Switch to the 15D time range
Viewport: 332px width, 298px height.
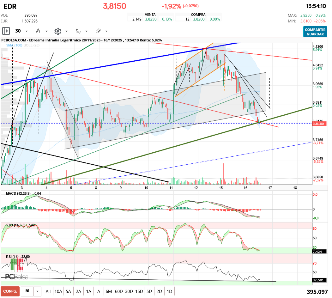pyautogui.click(x=139, y=291)
